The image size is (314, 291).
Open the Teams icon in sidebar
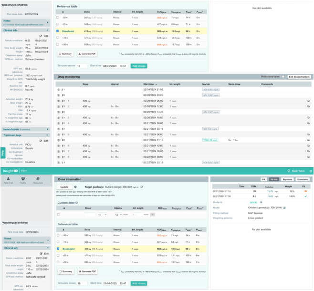(x=23, y=179)
